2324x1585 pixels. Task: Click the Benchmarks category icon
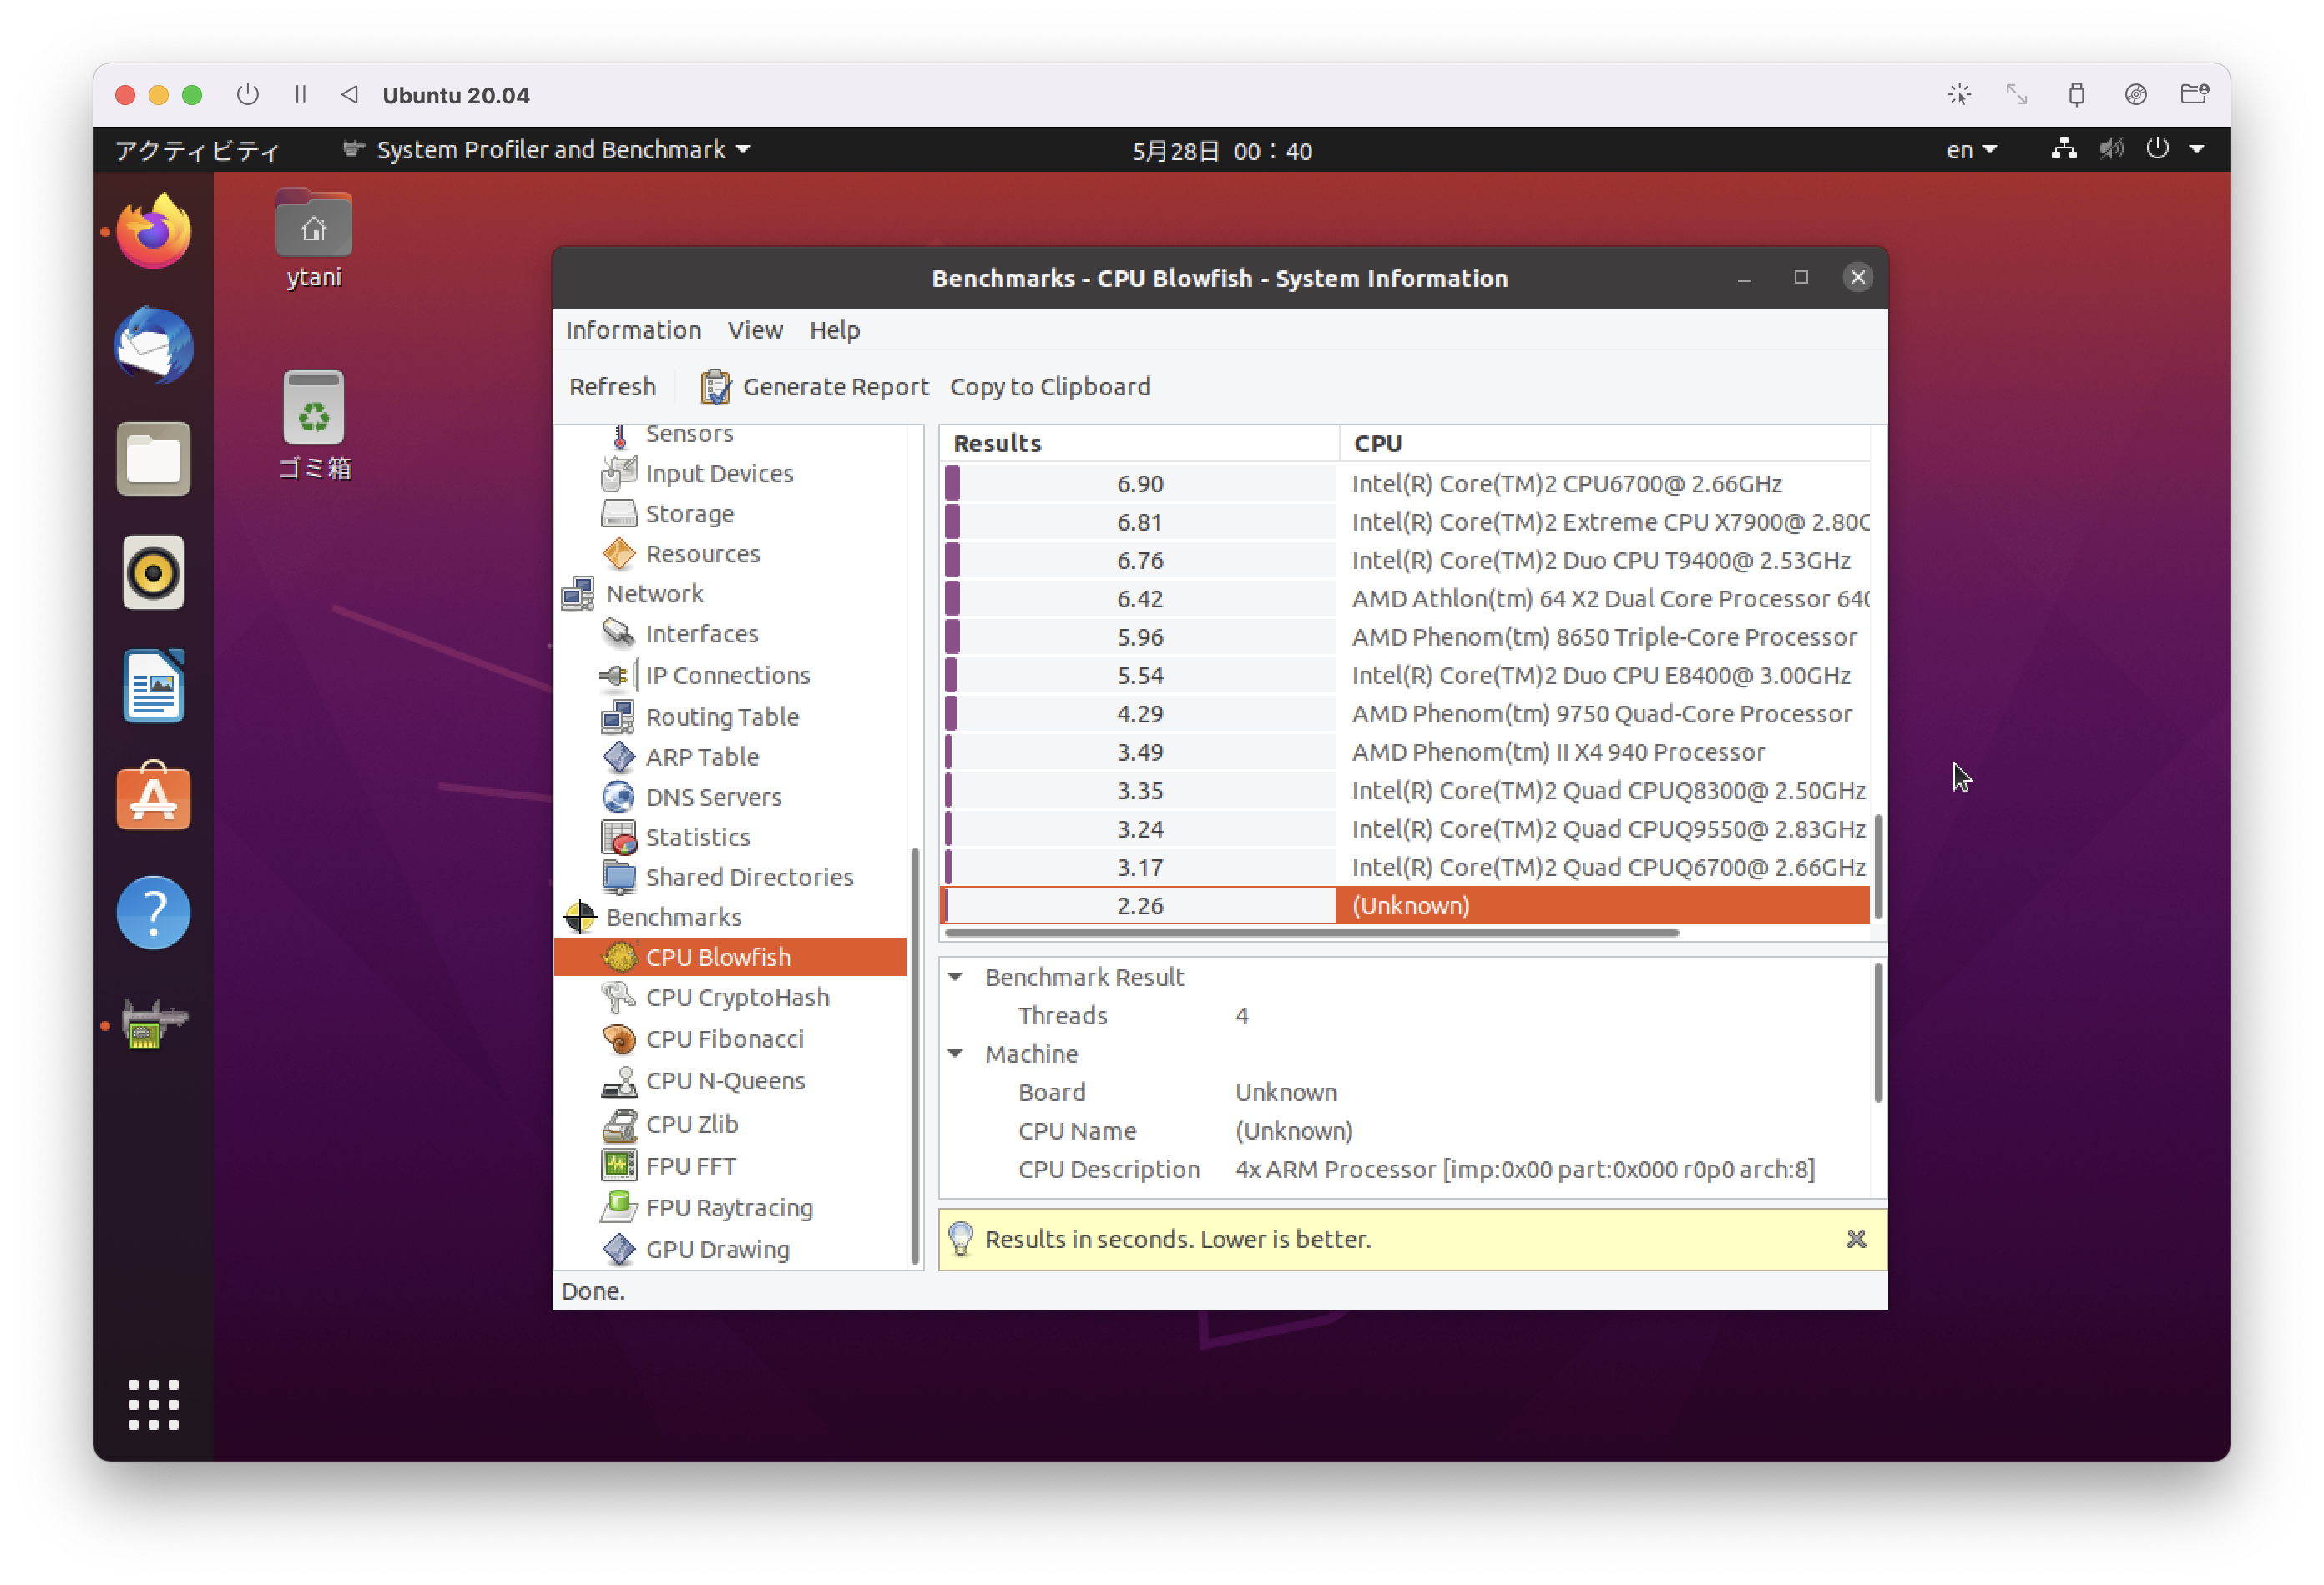coord(579,917)
